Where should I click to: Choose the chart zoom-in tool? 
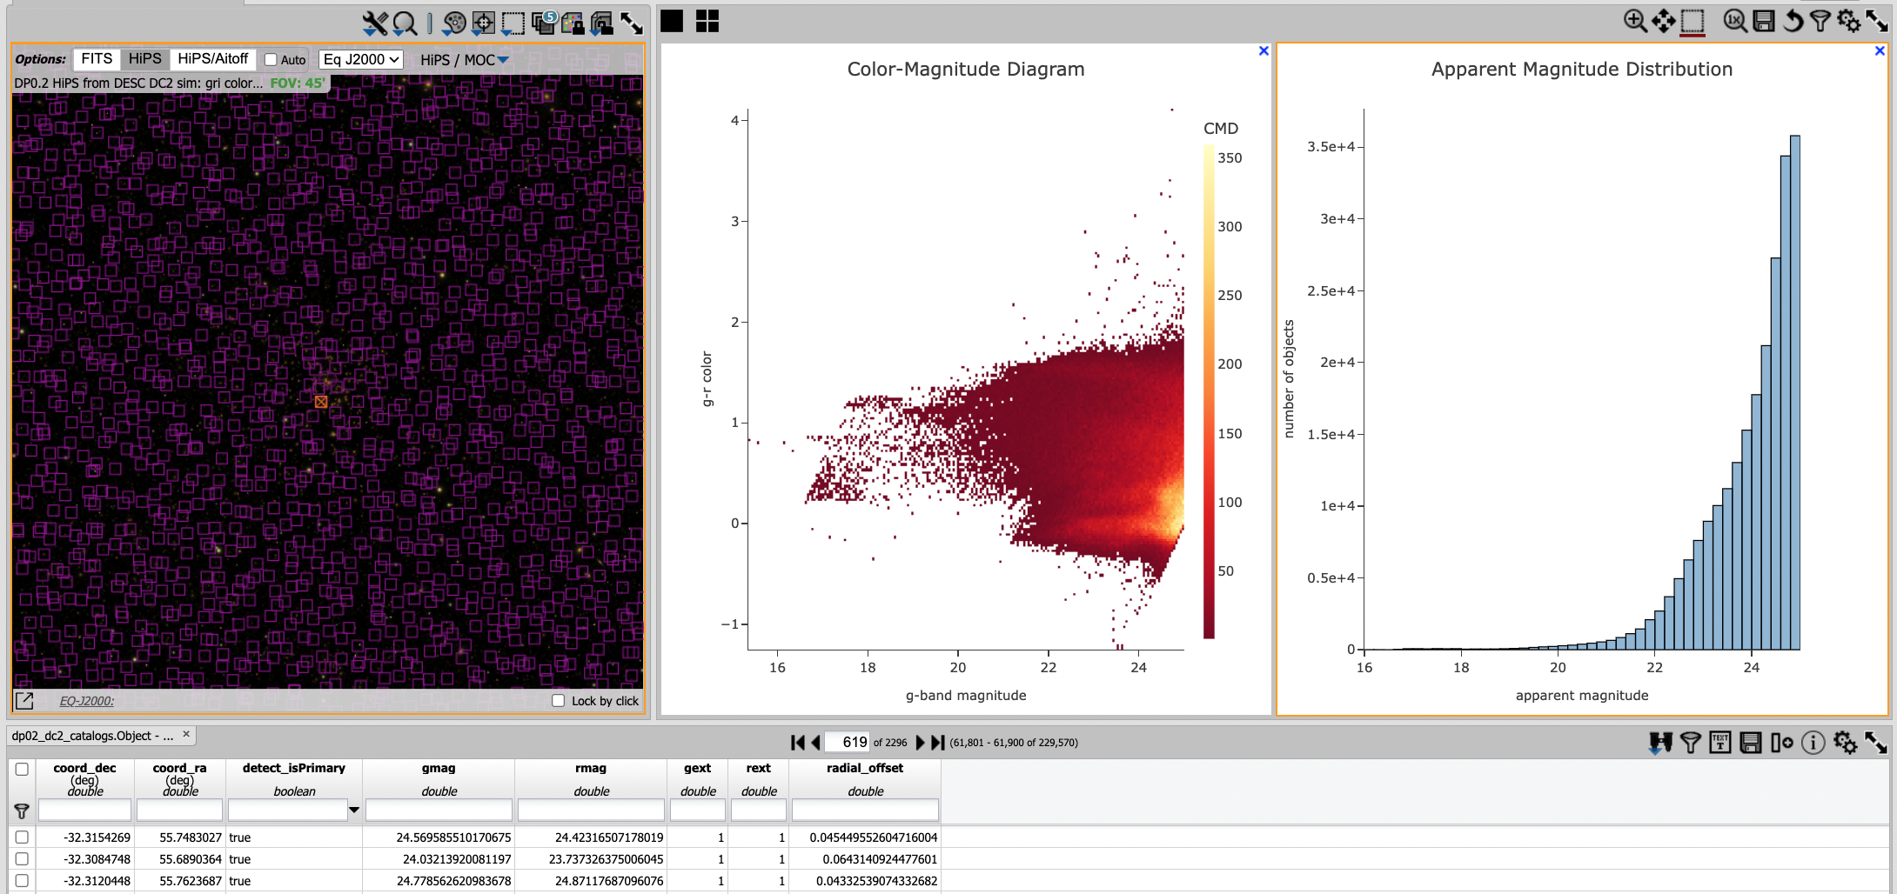[x=1635, y=21]
